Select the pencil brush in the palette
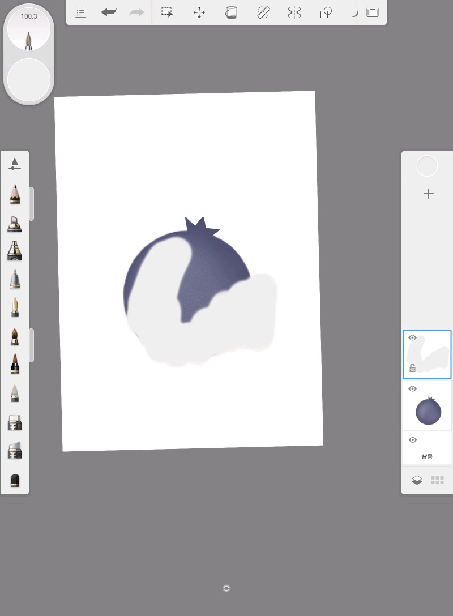The width and height of the screenshot is (453, 616). tap(15, 194)
